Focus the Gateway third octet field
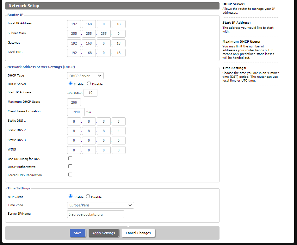The image size is (297, 245). click(104, 43)
